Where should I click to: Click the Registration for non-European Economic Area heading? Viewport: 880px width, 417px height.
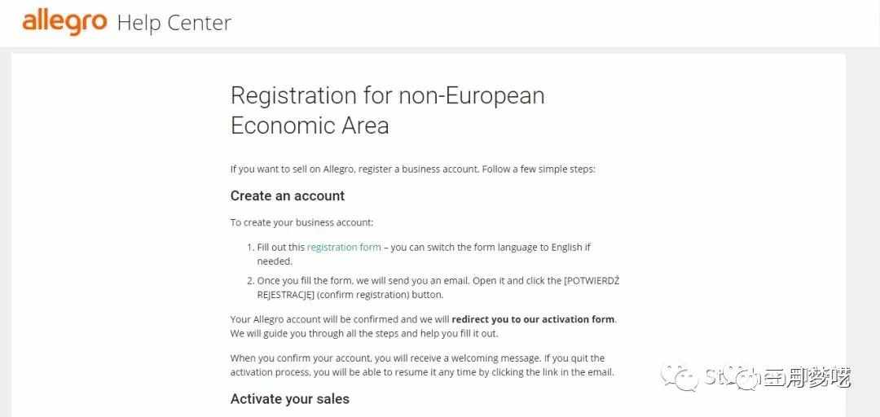pos(387,110)
